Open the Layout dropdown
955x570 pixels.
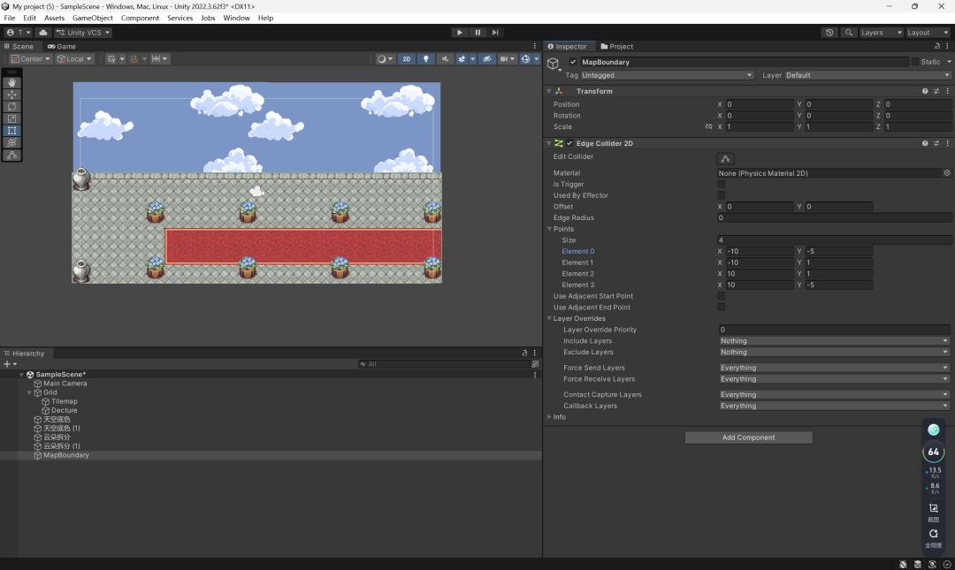928,33
